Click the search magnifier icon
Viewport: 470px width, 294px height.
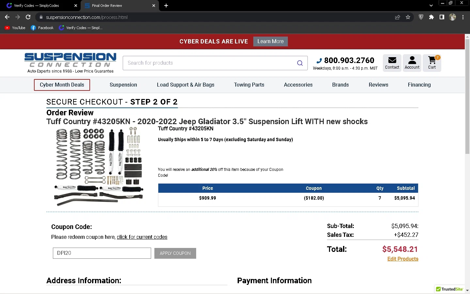(x=300, y=63)
